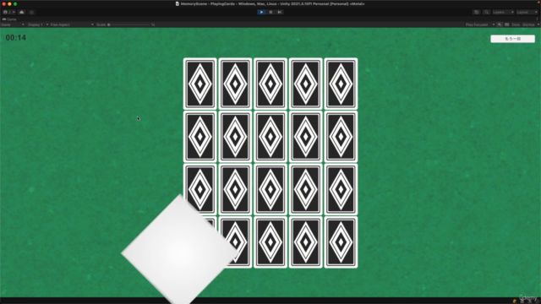The width and height of the screenshot is (541, 304).
Task: Flip the fourth card in the bottom row
Action: (306, 242)
